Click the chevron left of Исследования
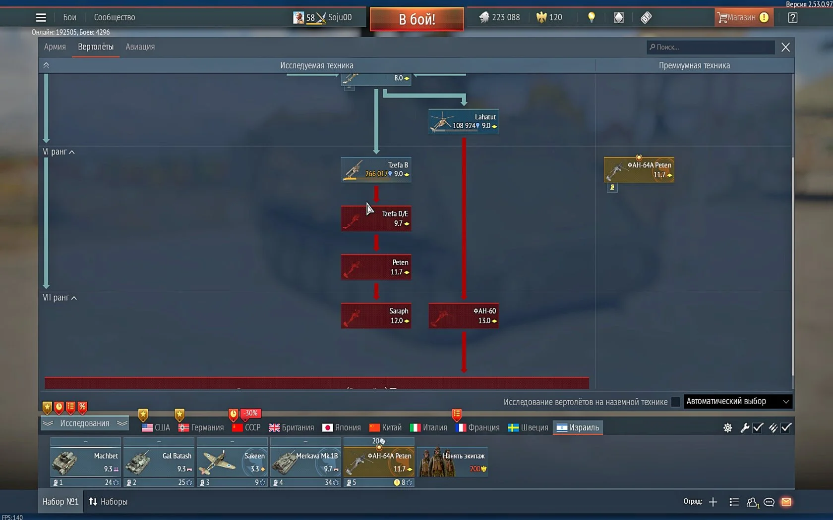 point(48,423)
